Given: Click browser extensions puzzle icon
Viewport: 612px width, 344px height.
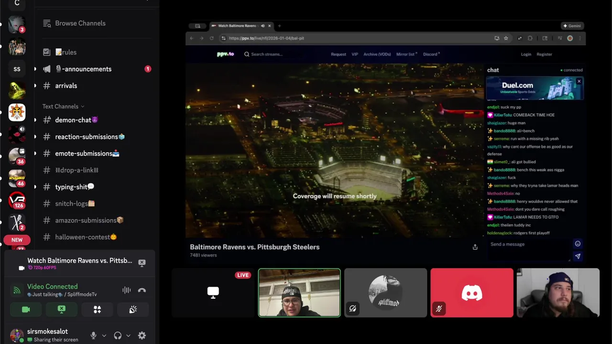Looking at the screenshot, I should pyautogui.click(x=530, y=38).
